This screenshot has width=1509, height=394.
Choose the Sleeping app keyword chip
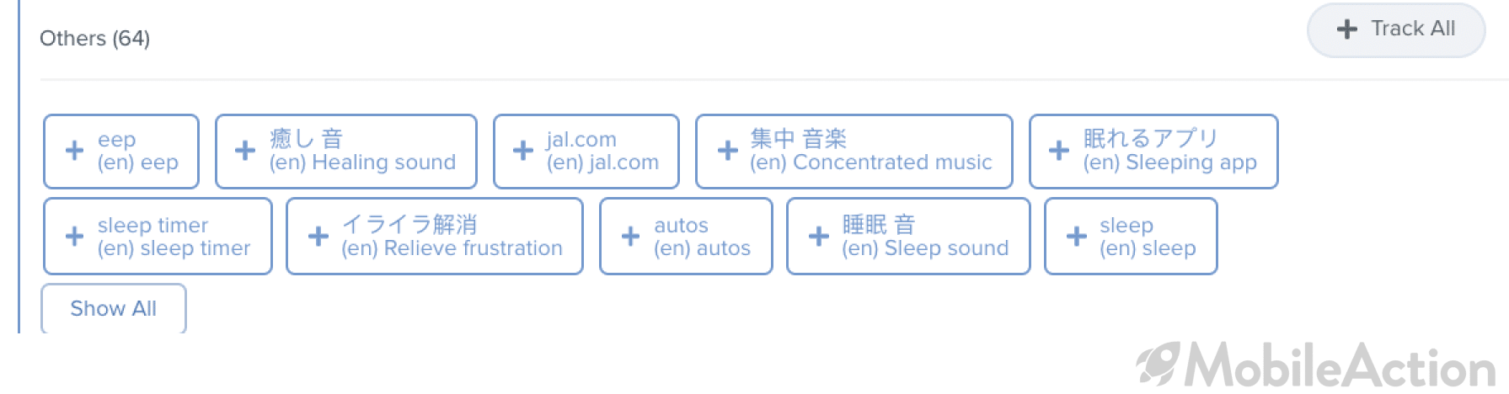pos(1153,151)
